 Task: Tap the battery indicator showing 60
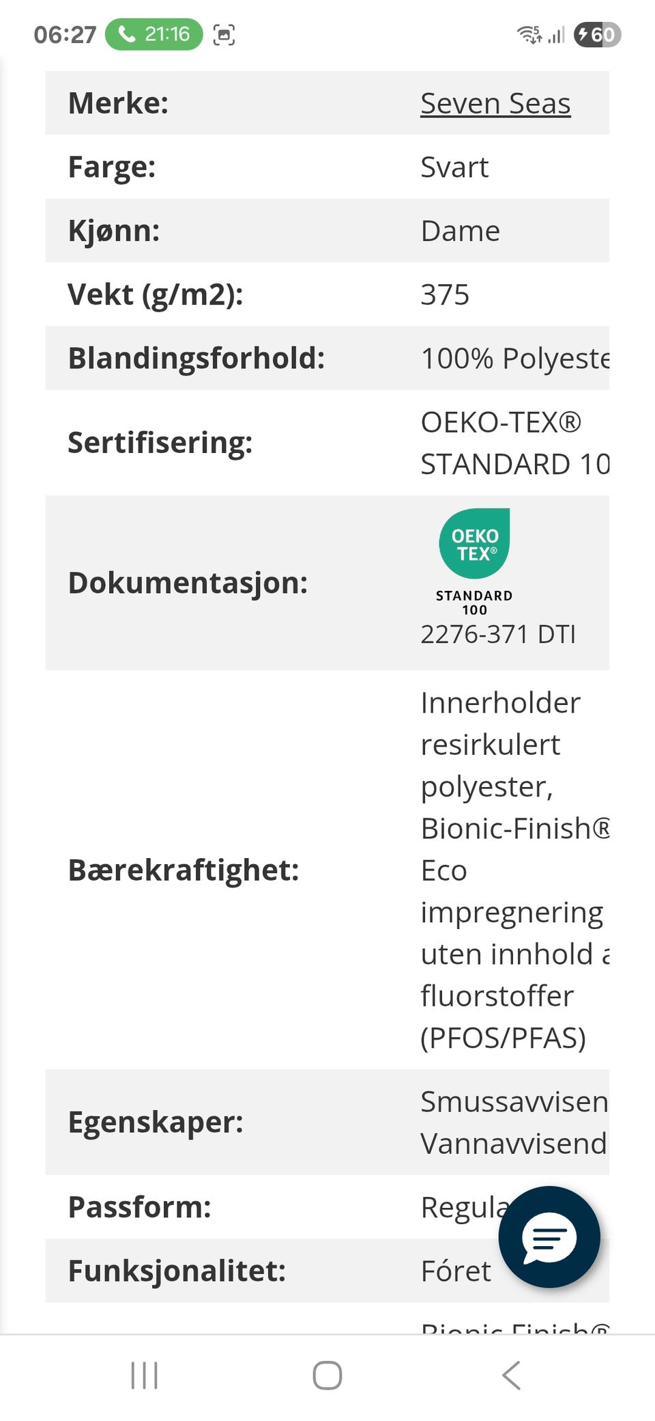point(598,34)
